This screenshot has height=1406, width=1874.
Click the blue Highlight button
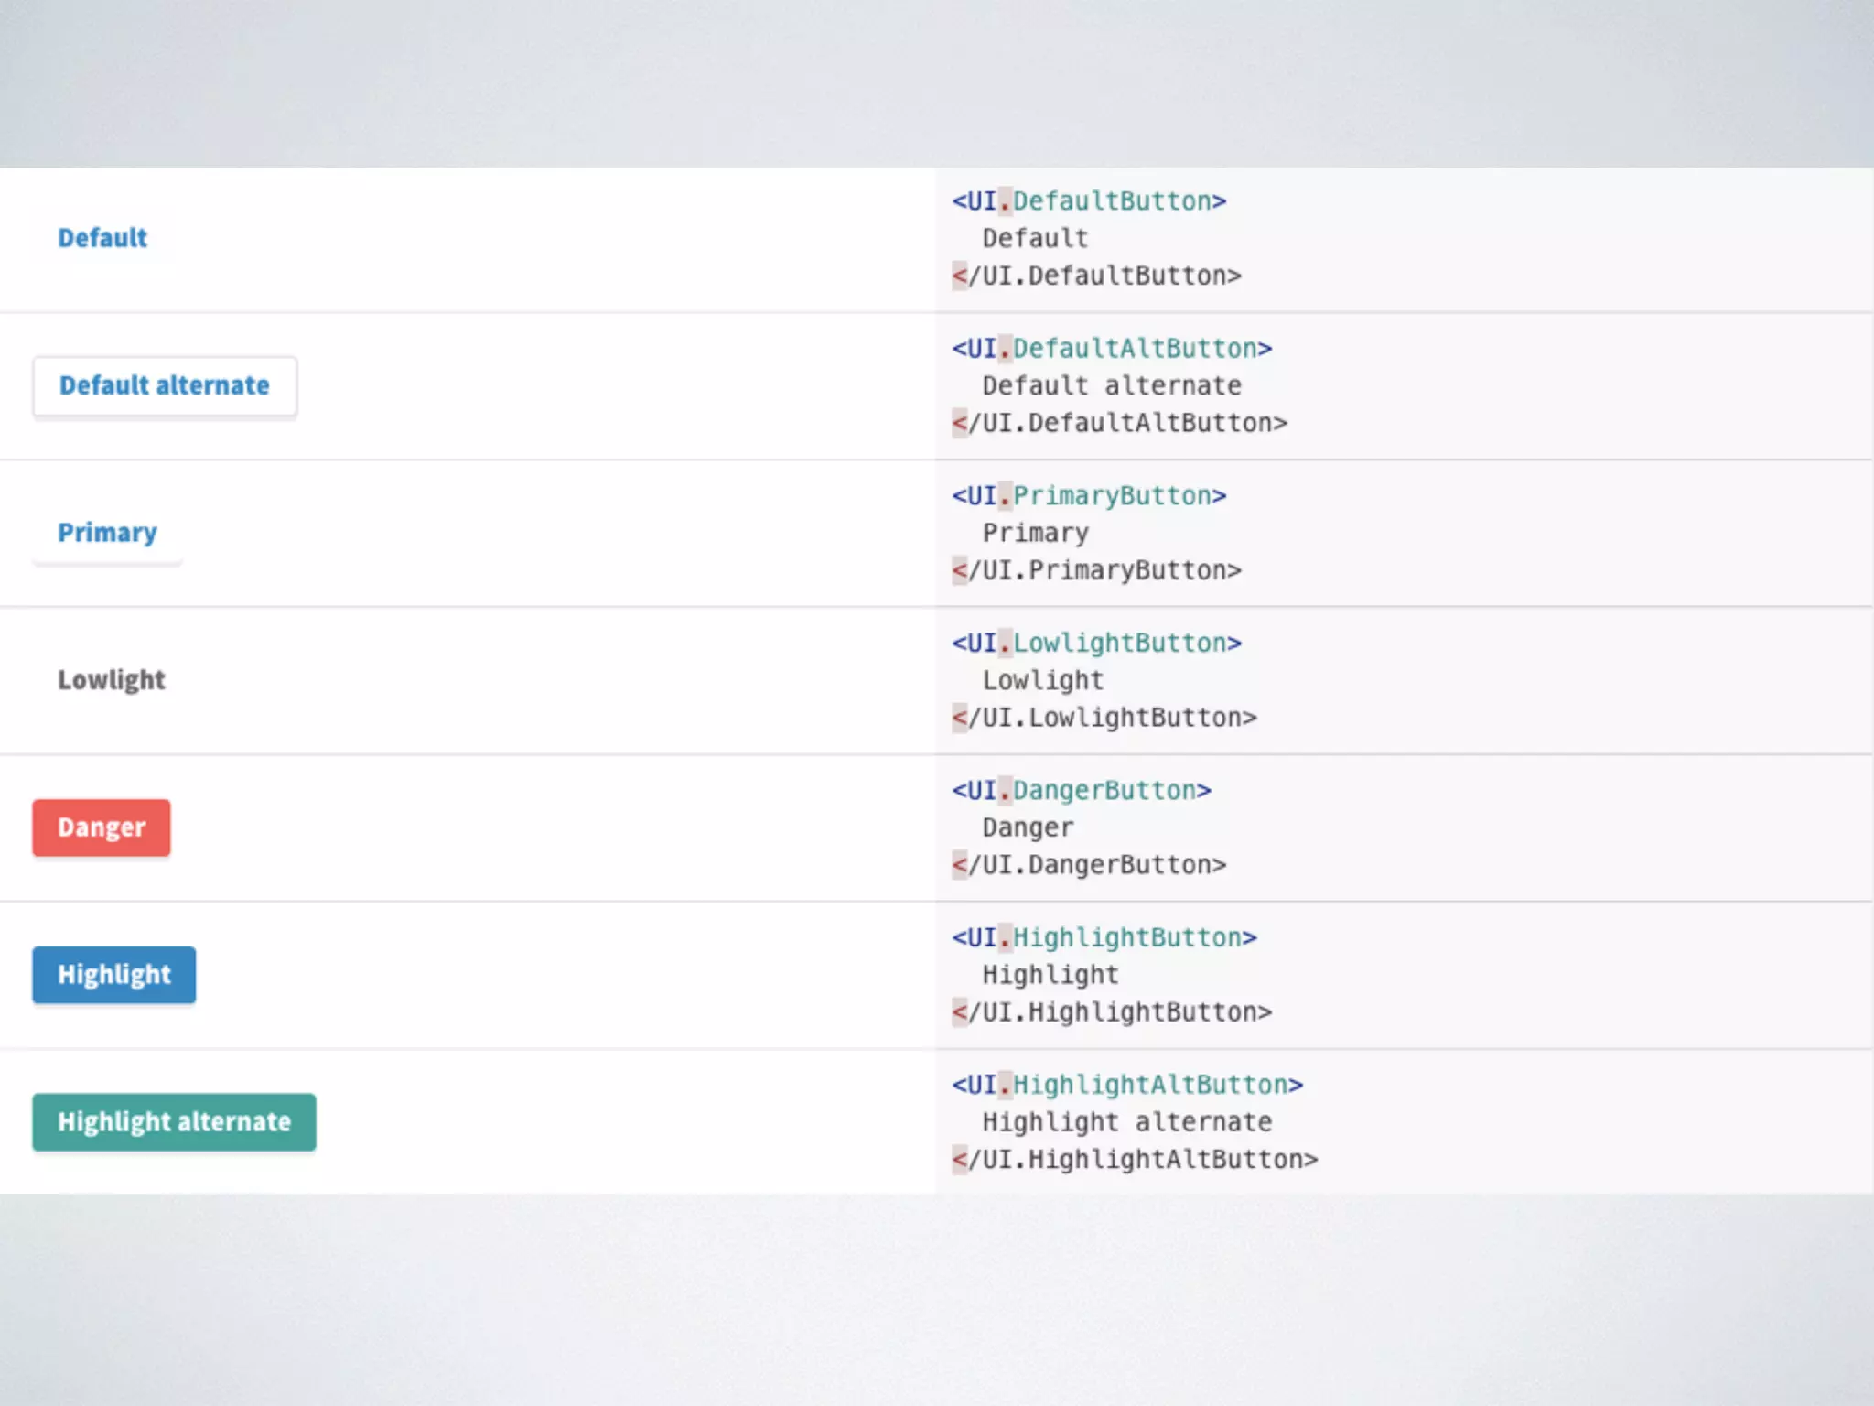click(x=114, y=975)
